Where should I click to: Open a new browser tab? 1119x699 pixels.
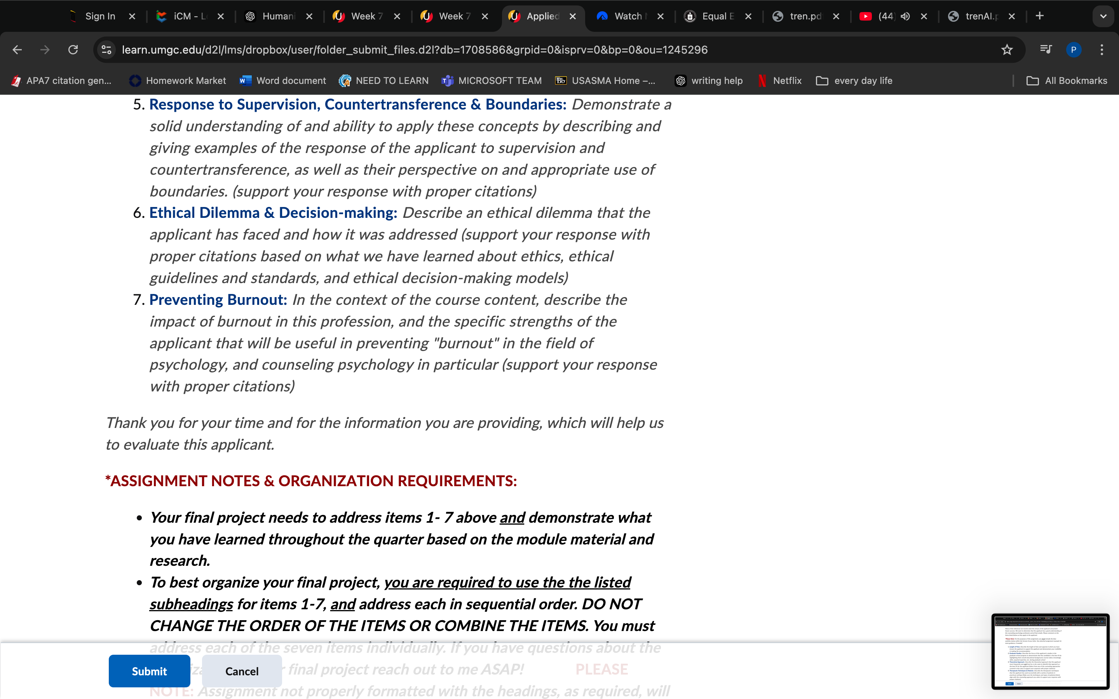tap(1039, 16)
